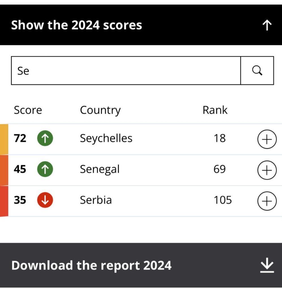Collapse the Show the 2024 scores section
This screenshot has height=289, width=282.
tap(141, 25)
